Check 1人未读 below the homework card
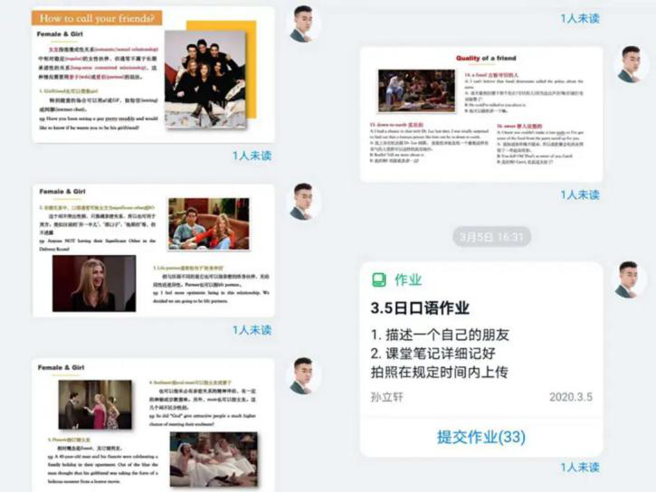This screenshot has height=492, width=656. [x=580, y=467]
